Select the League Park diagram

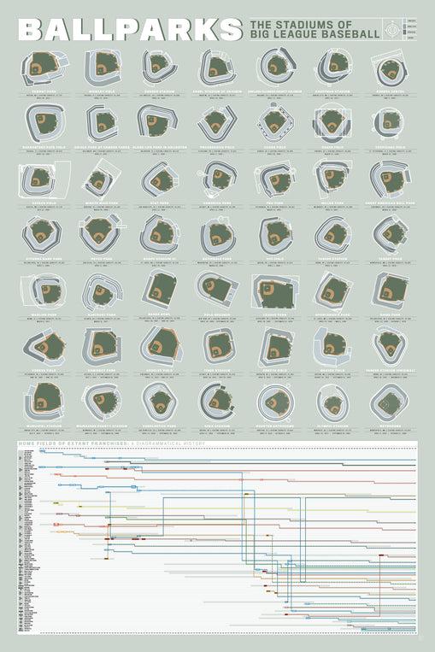tap(275, 292)
